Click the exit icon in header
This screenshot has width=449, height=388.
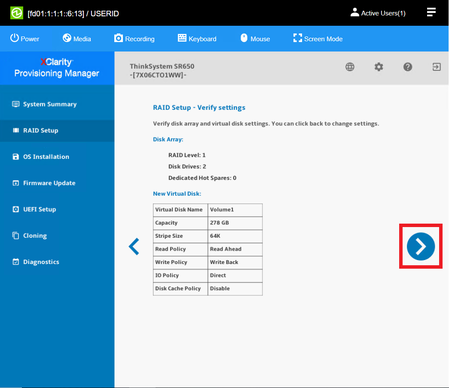(437, 67)
